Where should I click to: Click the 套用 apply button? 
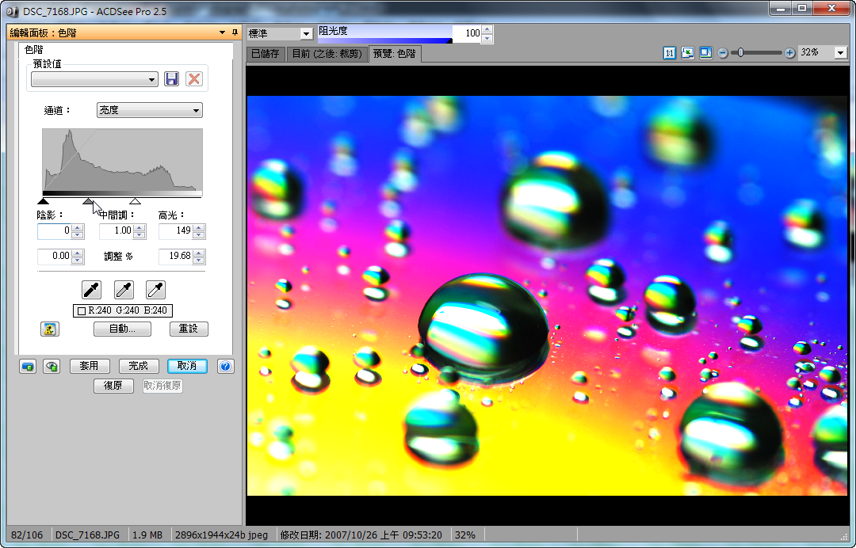tap(90, 366)
